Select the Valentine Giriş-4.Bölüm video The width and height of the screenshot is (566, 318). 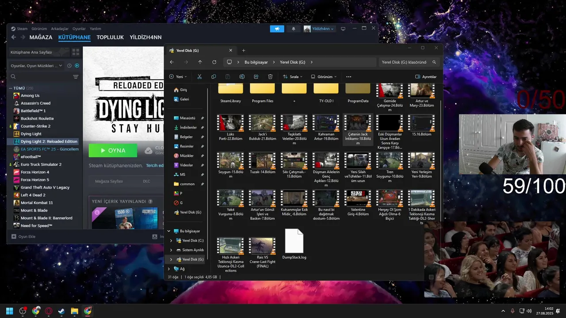tap(358, 203)
